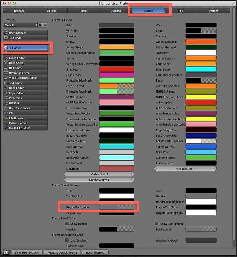Image resolution: width=237 pixels, height=257 pixels.
Task: Click the User Preferences icon in list
Action: tap(6, 108)
